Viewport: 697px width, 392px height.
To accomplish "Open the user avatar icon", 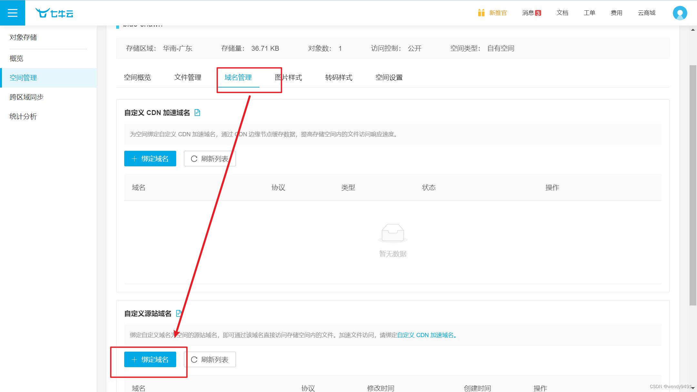I will point(680,13).
